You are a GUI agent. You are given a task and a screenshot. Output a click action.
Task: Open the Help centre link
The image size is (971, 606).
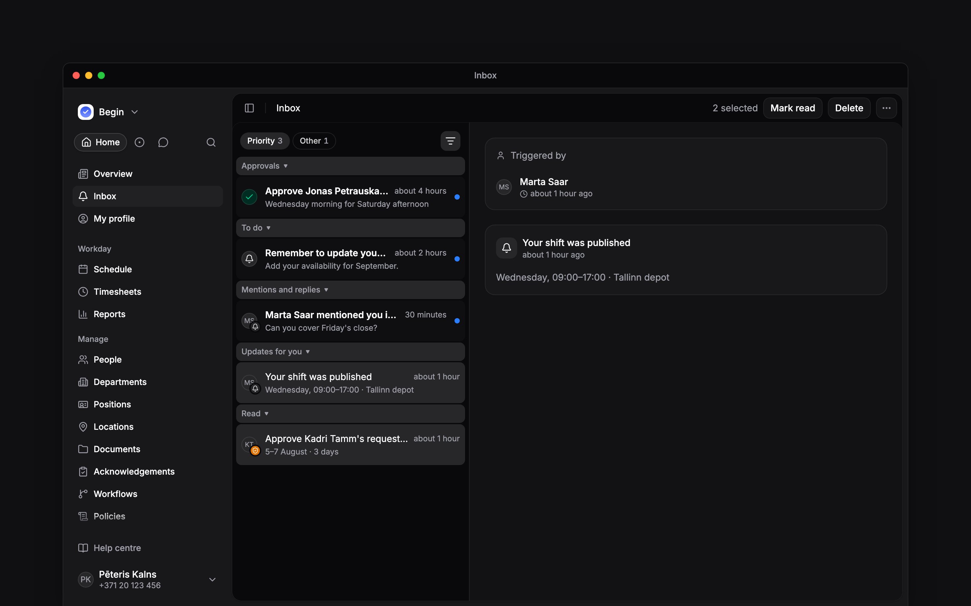tap(148, 548)
